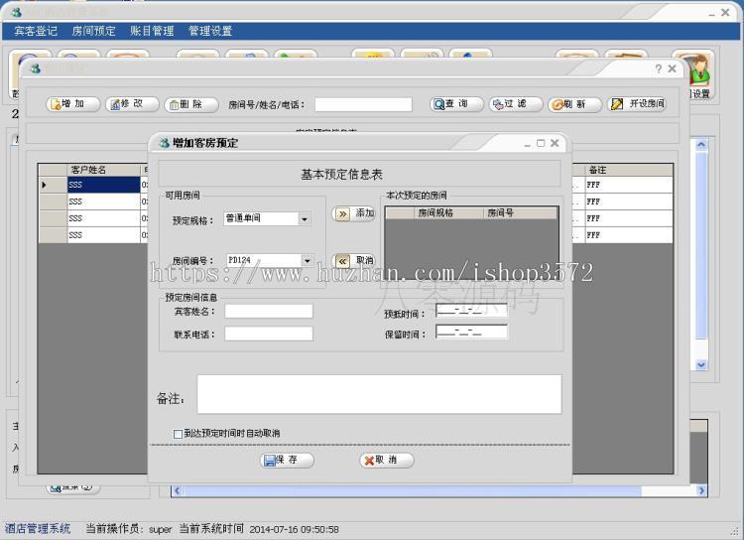Click the 查询 search button
This screenshot has width=744, height=540.
click(456, 104)
